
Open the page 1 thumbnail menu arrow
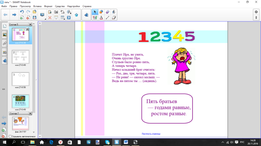coord(27,29)
